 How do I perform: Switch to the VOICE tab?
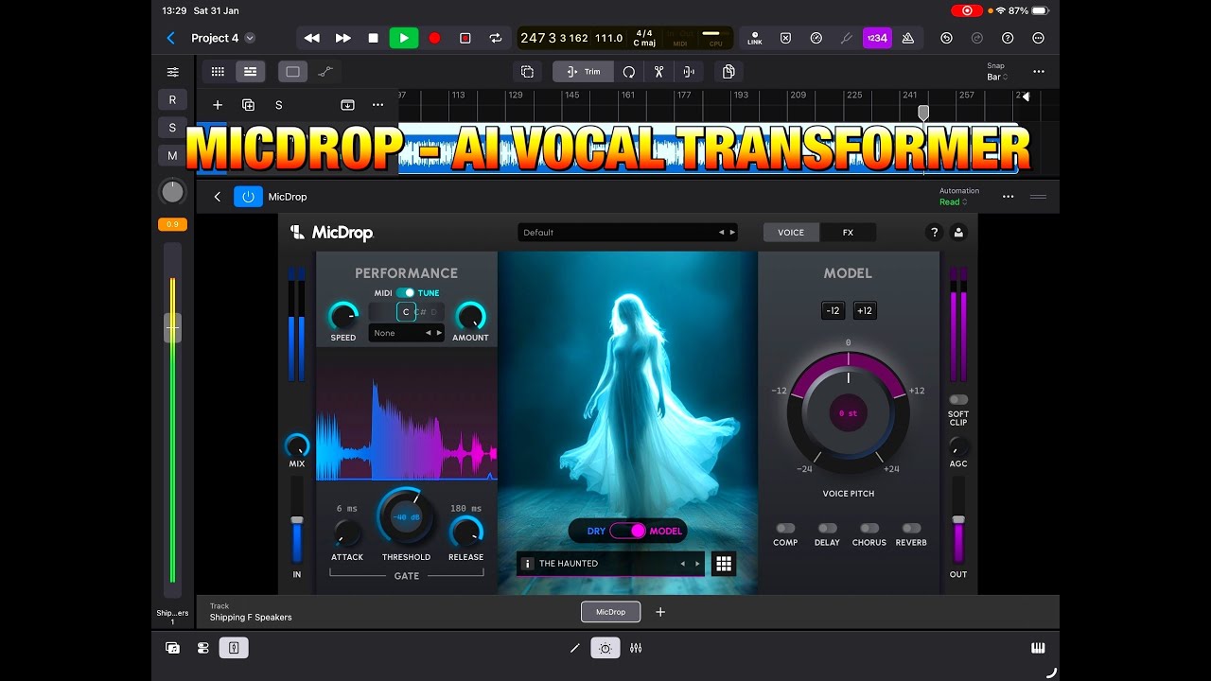point(791,233)
